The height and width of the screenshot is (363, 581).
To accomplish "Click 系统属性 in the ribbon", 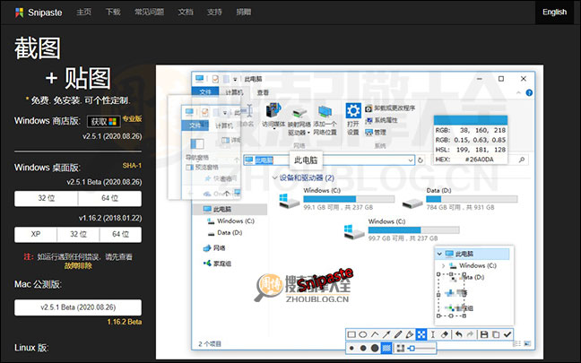I will click(381, 120).
